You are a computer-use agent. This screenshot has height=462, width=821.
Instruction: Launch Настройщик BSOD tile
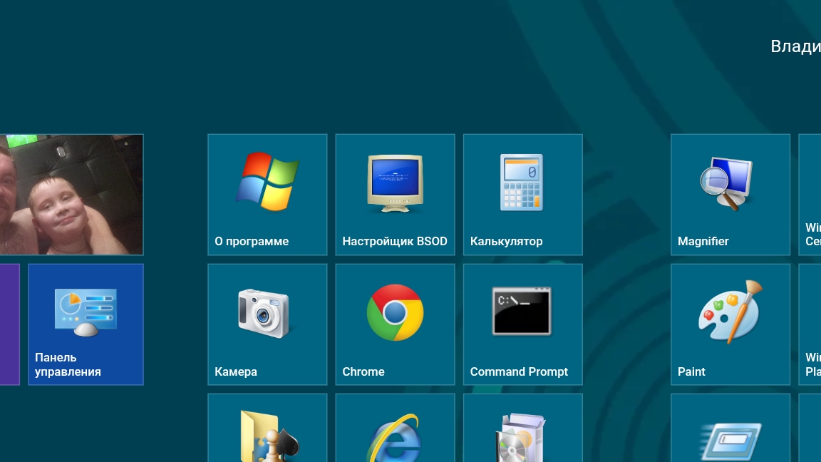point(396,195)
